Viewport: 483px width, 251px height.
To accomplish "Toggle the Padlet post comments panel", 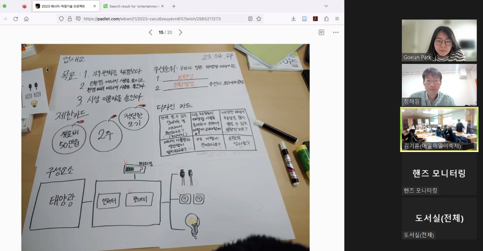I will coord(321,32).
